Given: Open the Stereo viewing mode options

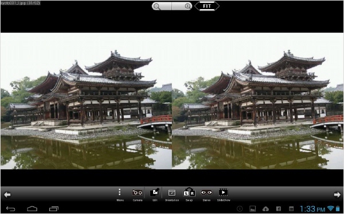Looking at the screenshot, I should coord(206,195).
